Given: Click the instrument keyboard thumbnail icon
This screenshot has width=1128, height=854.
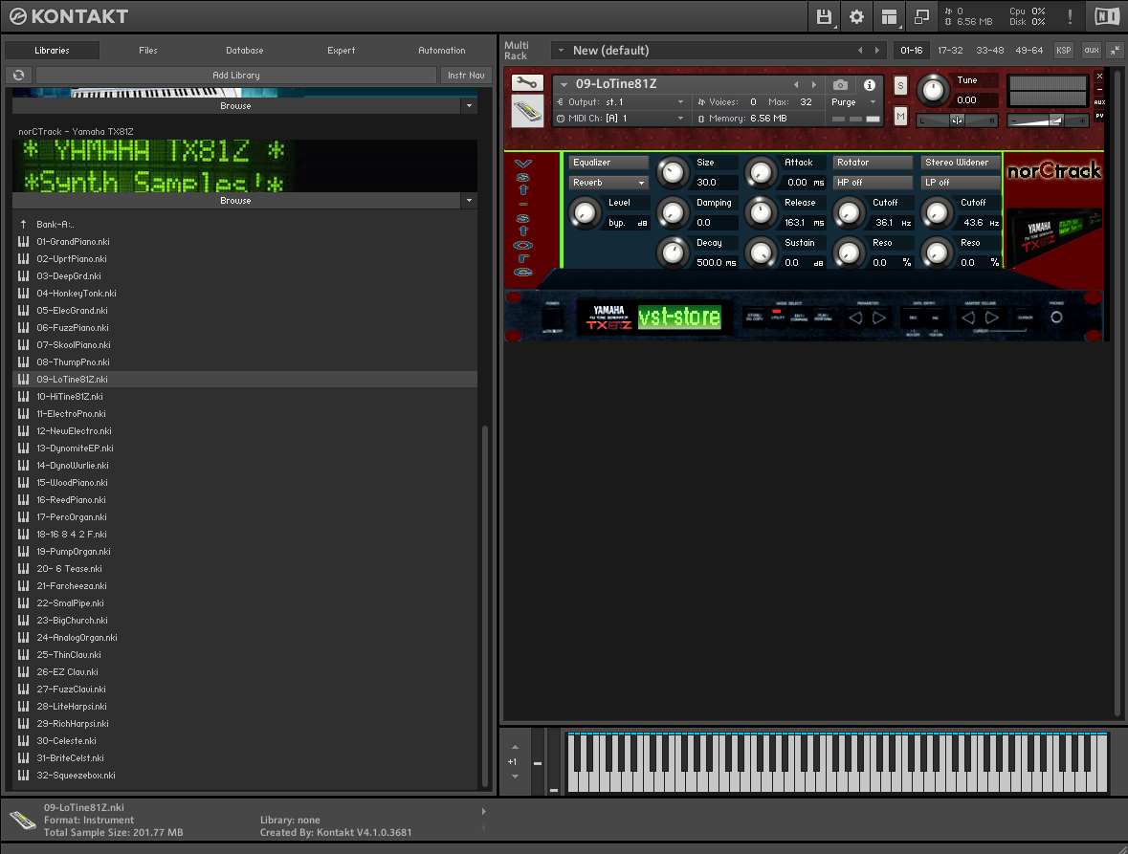Looking at the screenshot, I should pos(527,112).
